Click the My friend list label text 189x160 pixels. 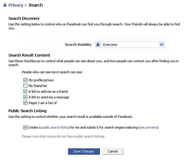click(x=38, y=86)
